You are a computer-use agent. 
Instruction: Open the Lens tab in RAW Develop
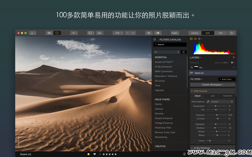[213, 96]
